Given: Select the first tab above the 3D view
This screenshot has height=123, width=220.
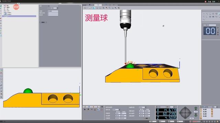Looking at the screenshot, I should tap(90, 5).
